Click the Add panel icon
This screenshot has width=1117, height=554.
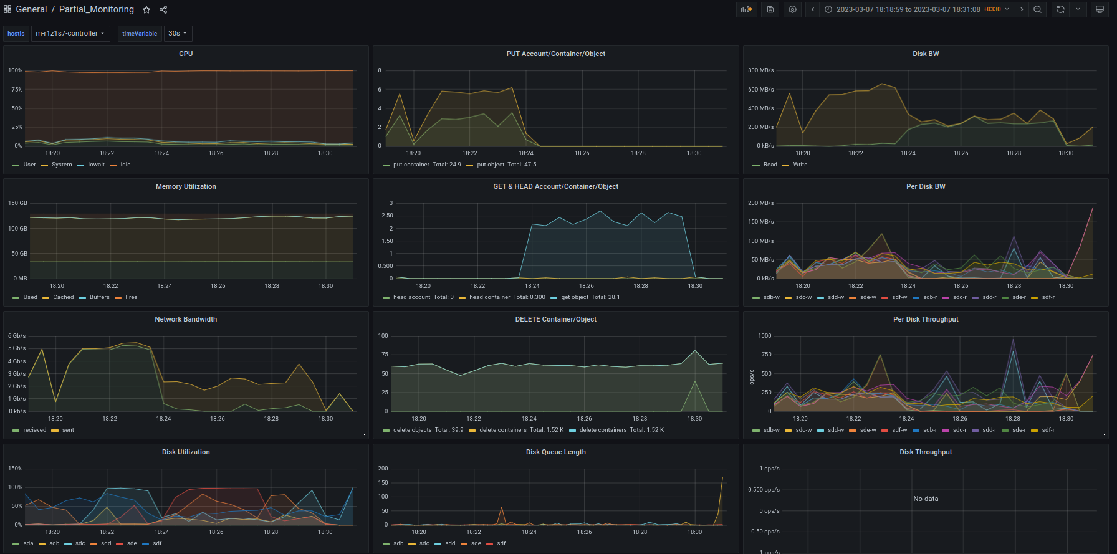pyautogui.click(x=745, y=9)
